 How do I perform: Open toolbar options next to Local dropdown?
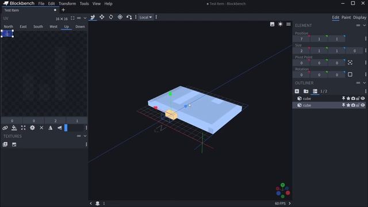coord(156,17)
